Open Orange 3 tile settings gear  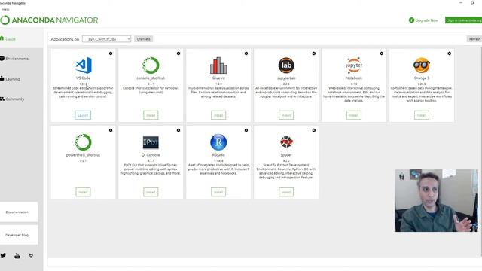(x=449, y=53)
